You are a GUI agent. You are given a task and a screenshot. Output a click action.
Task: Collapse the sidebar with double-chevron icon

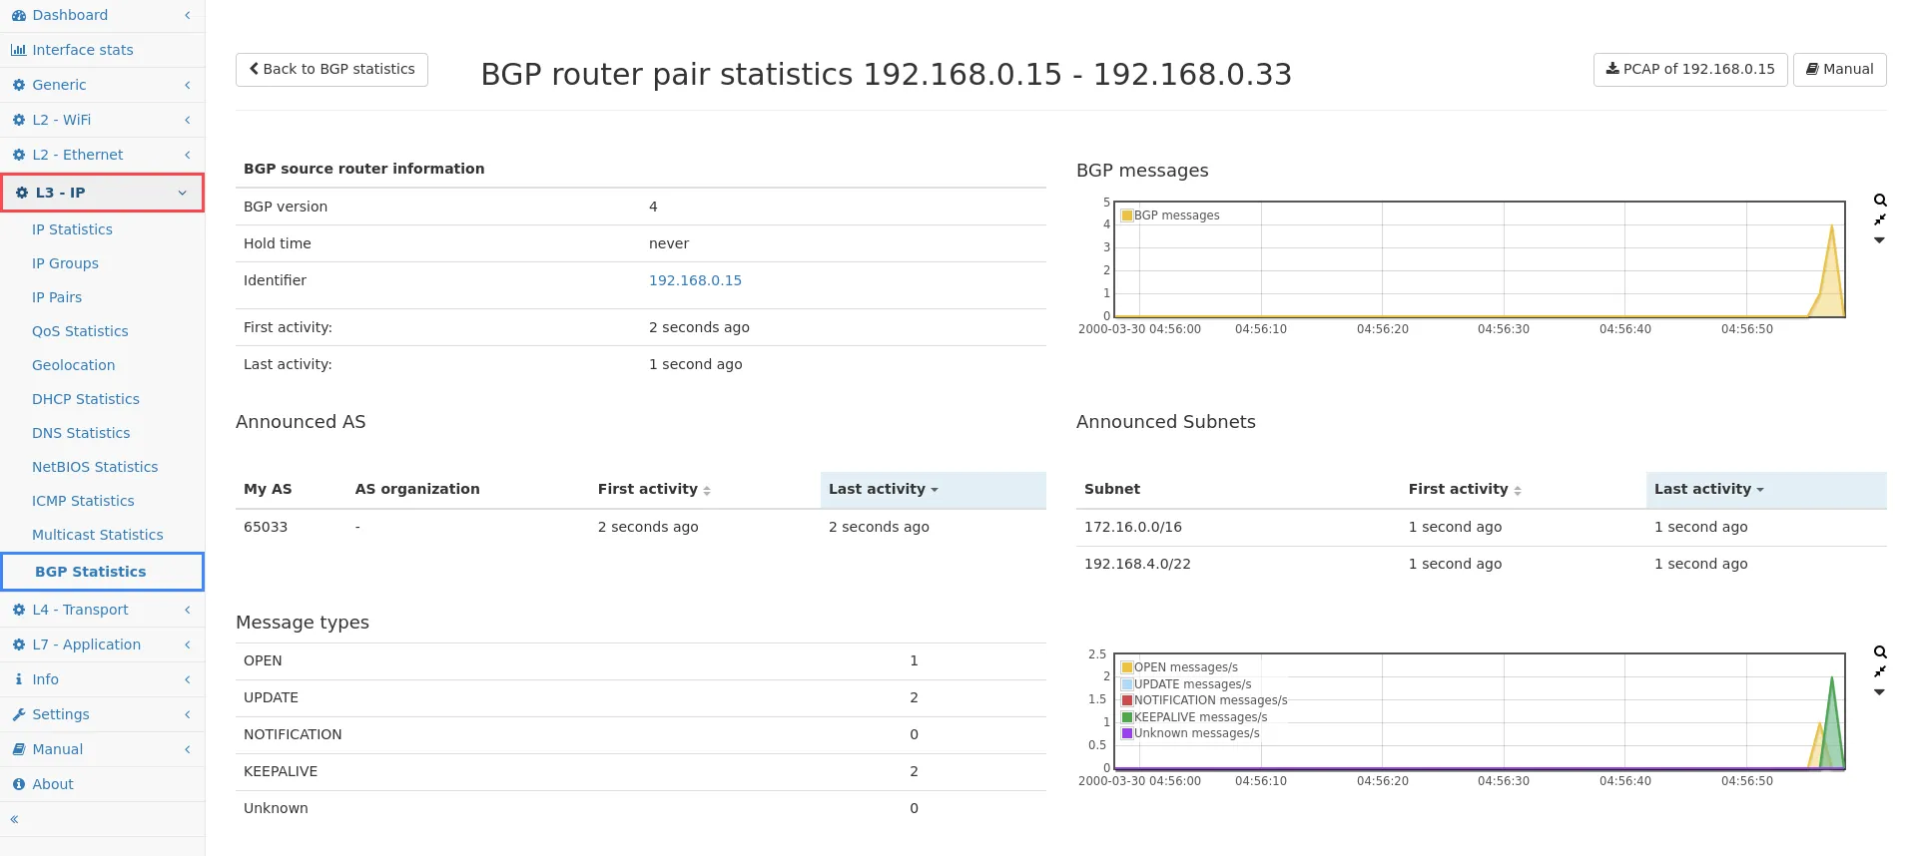(15, 819)
